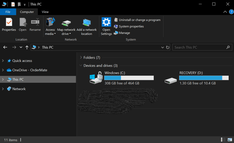The height and width of the screenshot is (143, 234).
Task: Open the View ribbon tab
Action: pos(45,12)
